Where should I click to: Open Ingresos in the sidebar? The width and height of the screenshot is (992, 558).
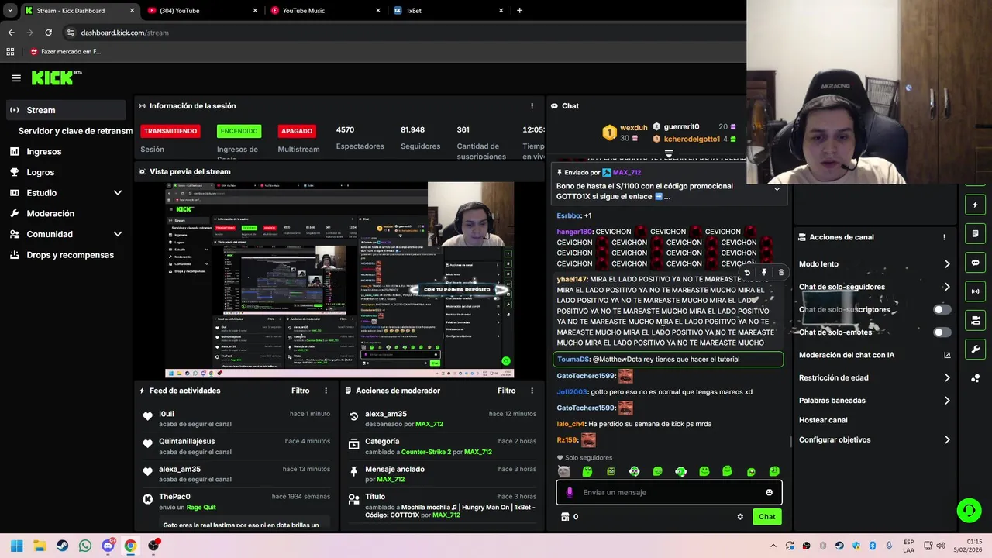[x=44, y=152]
